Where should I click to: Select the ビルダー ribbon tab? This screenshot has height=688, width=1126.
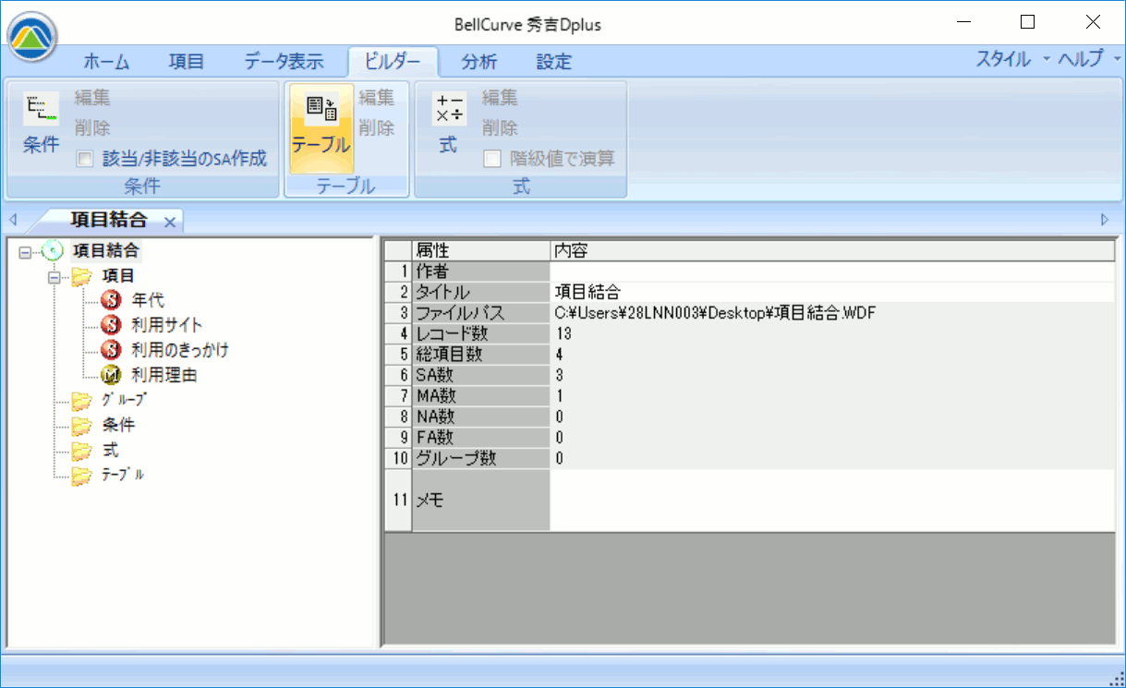(393, 62)
